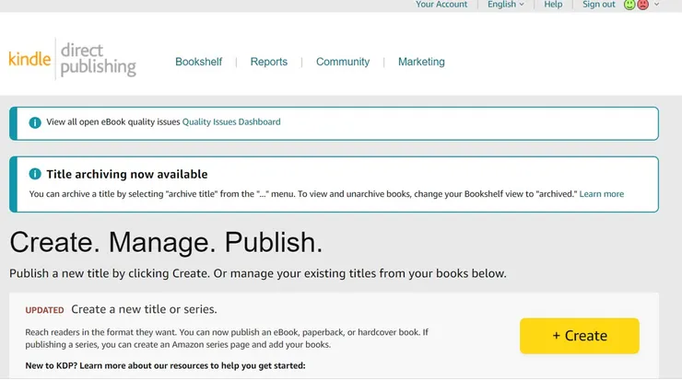Open the Reports tab
The width and height of the screenshot is (682, 380).
[269, 62]
